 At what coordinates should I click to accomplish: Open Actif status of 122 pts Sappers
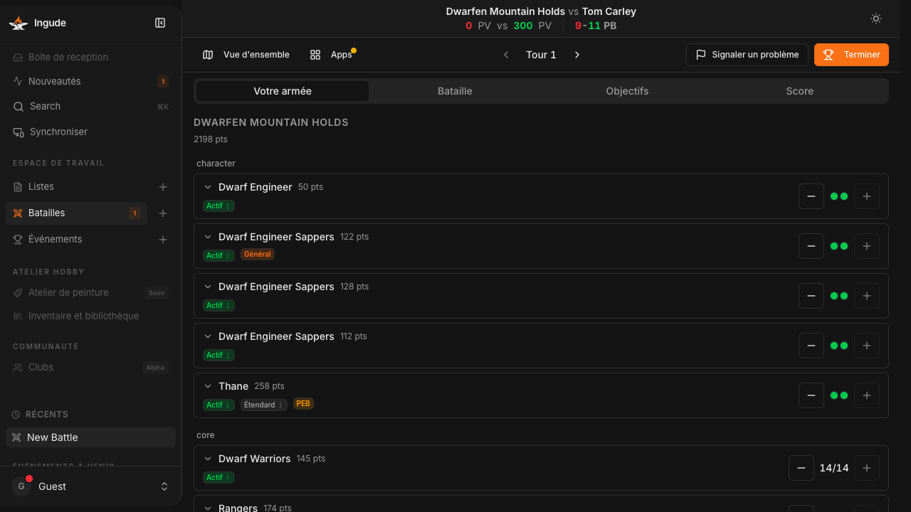(x=218, y=255)
